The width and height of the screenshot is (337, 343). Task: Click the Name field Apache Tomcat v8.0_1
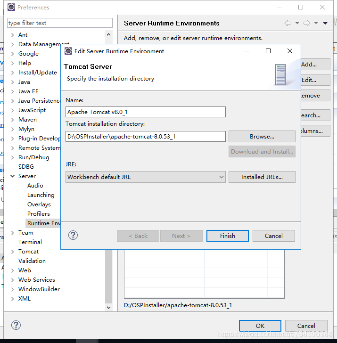pos(146,112)
